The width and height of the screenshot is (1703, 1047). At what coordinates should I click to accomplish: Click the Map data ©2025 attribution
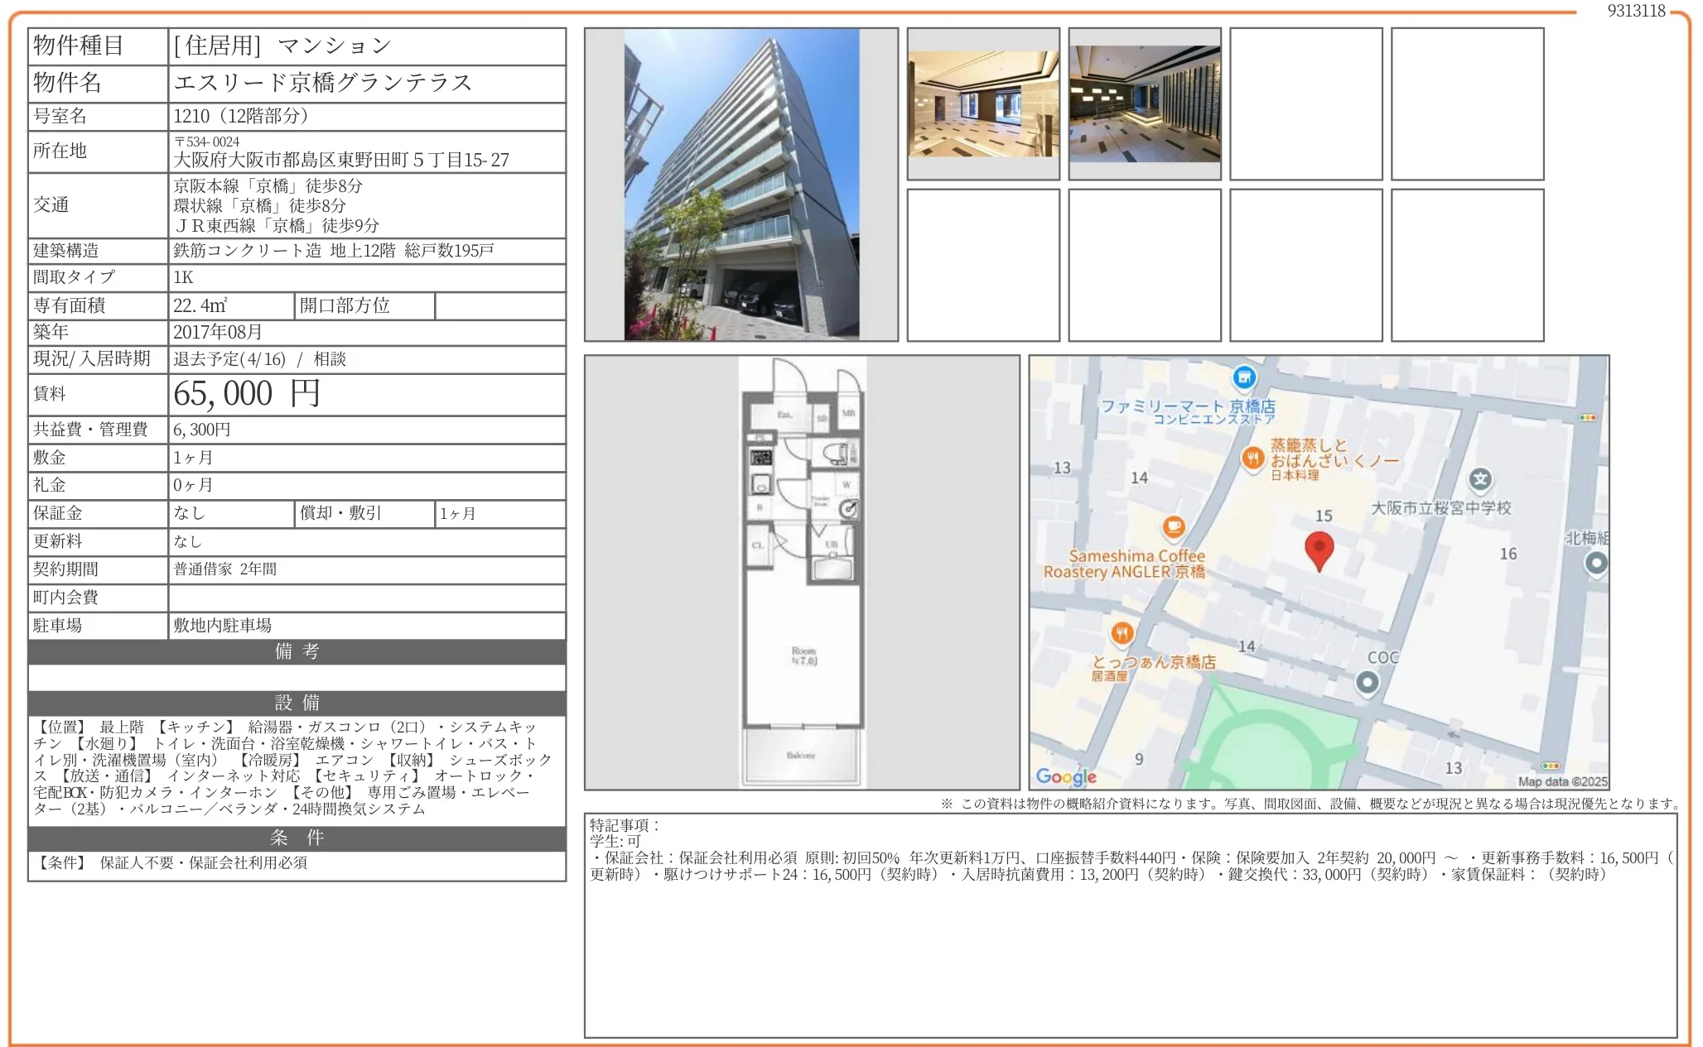[x=1562, y=781]
